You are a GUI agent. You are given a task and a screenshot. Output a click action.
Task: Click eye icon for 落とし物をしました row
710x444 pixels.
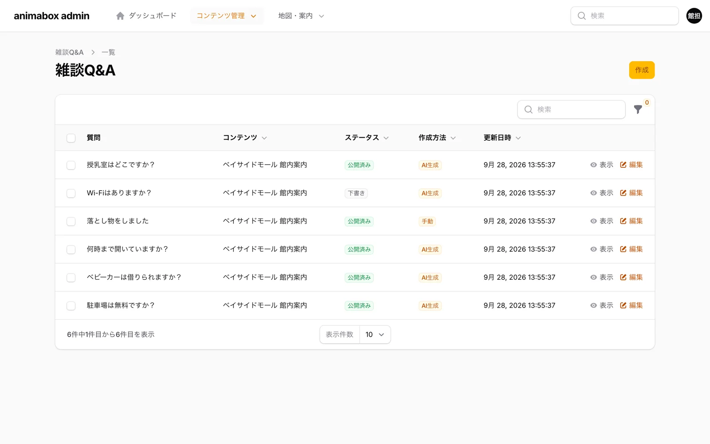coord(593,221)
